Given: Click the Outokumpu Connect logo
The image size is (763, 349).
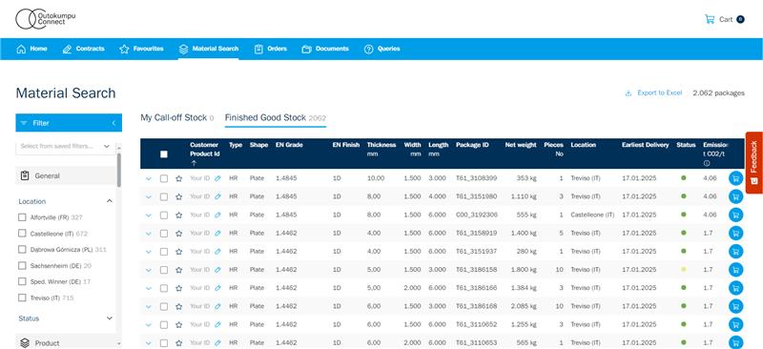Looking at the screenshot, I should (45, 19).
